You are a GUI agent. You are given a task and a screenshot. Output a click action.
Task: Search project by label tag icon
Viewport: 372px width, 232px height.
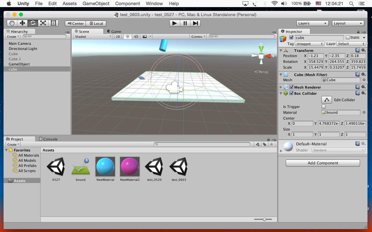pyautogui.click(x=264, y=144)
